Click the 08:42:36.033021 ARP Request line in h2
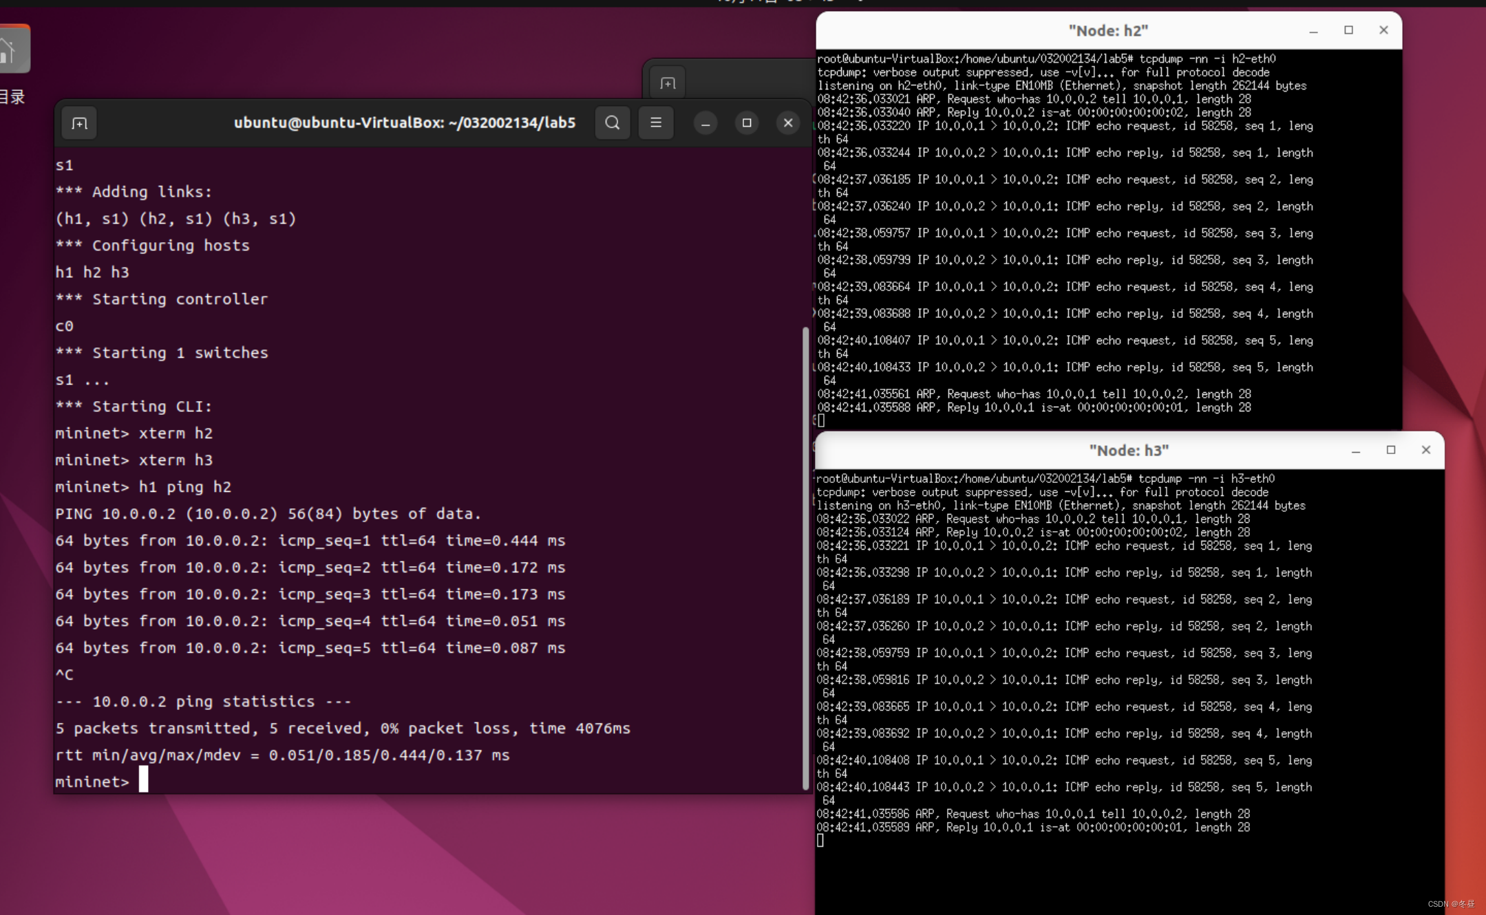The width and height of the screenshot is (1486, 915). [x=1034, y=99]
